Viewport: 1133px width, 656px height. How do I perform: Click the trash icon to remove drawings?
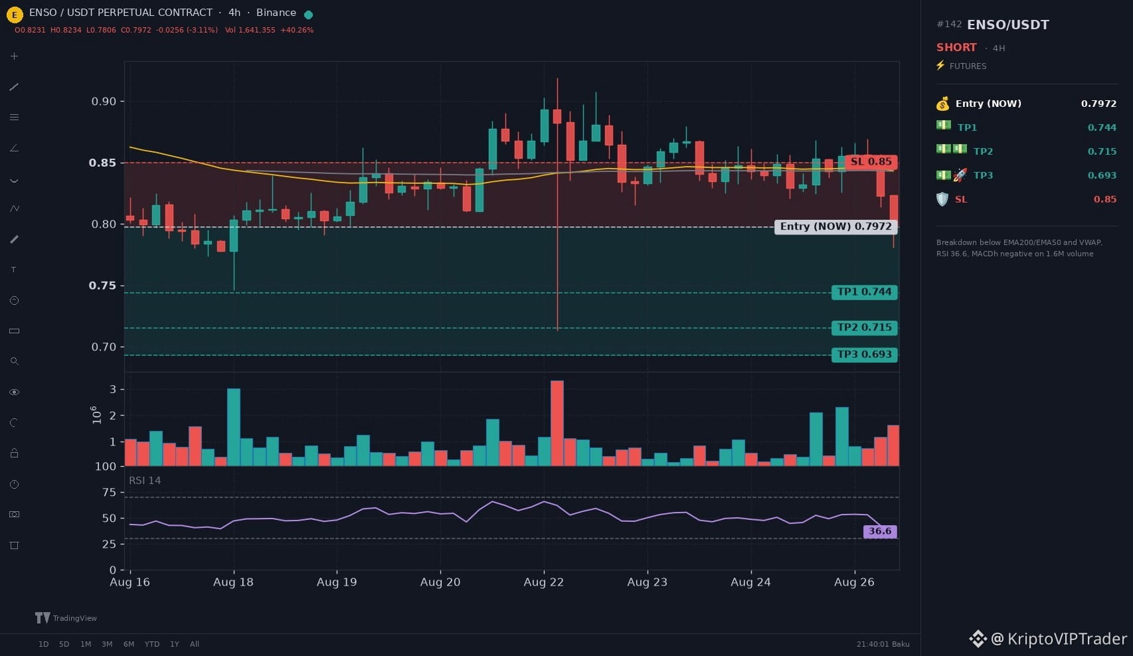click(14, 545)
